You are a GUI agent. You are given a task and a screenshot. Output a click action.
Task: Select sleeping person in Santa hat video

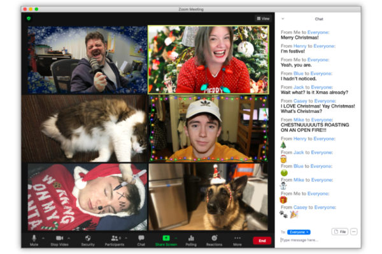click(x=87, y=197)
